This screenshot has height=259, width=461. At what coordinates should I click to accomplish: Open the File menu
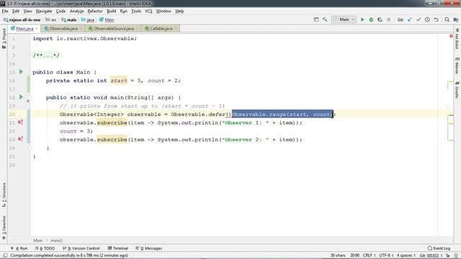click(5, 12)
